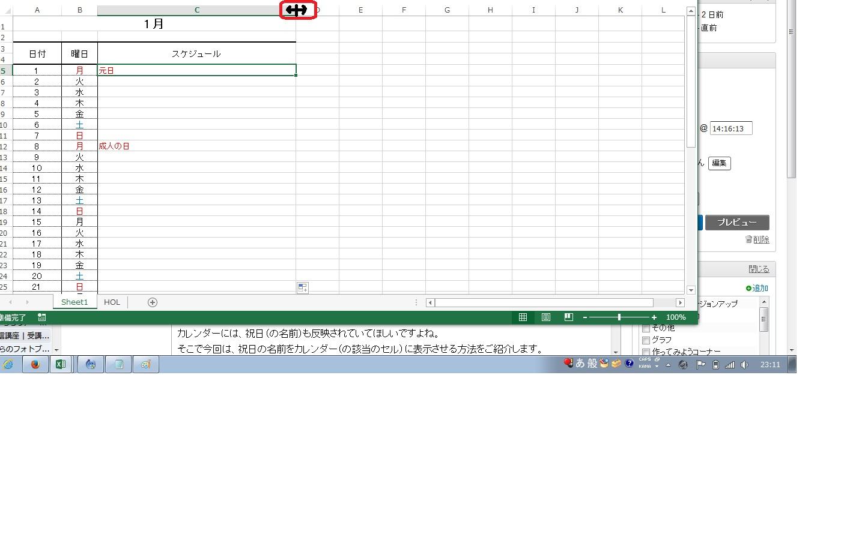
Task: Click the 曜日 header cell
Action: 79,53
